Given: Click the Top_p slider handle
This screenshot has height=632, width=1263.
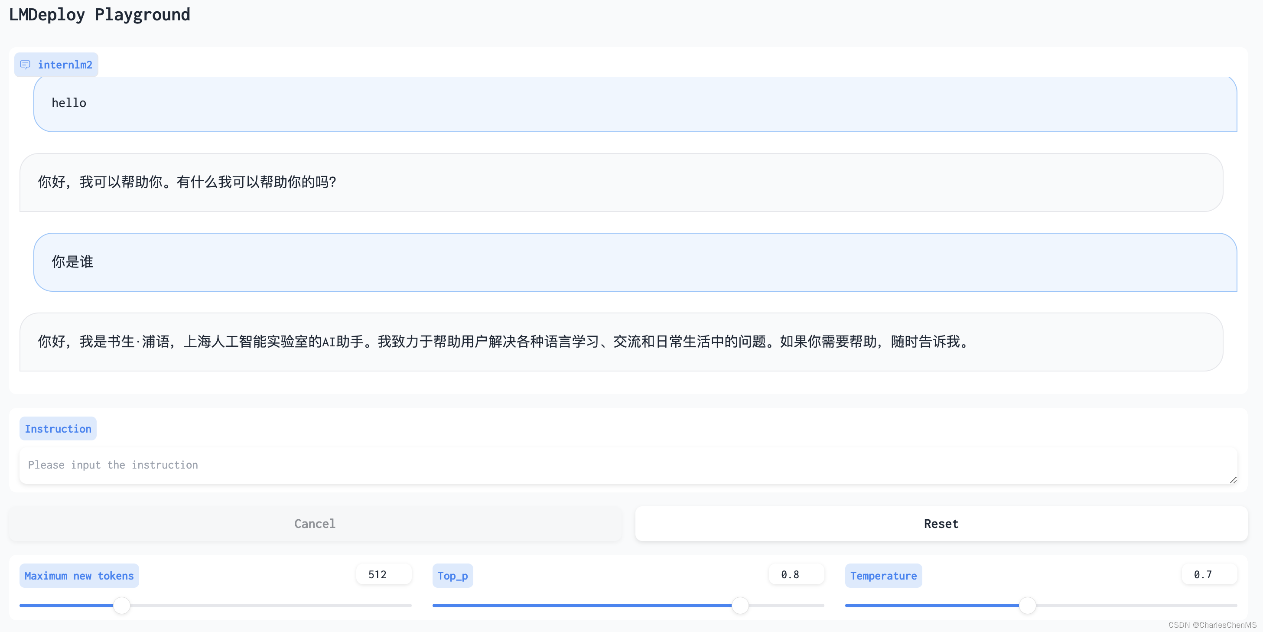Looking at the screenshot, I should point(740,605).
